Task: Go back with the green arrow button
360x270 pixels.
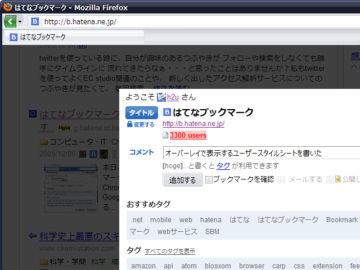Action: coord(10,21)
